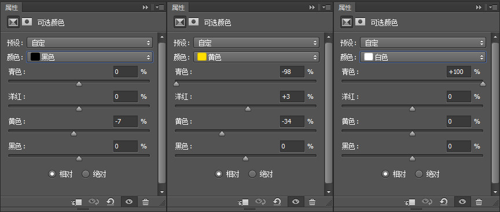Select 绝对 radio in Yellow (黄色) panel
This screenshot has width=500, height=212.
coord(252,174)
